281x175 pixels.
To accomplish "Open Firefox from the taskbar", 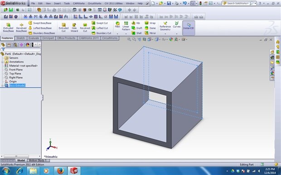I will point(60,171).
